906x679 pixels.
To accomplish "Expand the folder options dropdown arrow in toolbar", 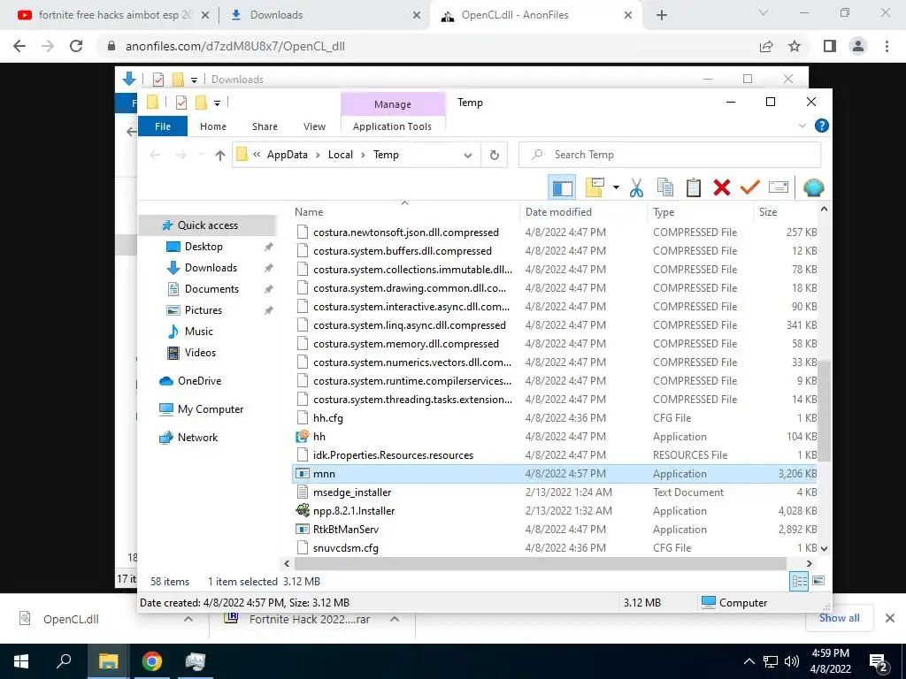I will [616, 187].
